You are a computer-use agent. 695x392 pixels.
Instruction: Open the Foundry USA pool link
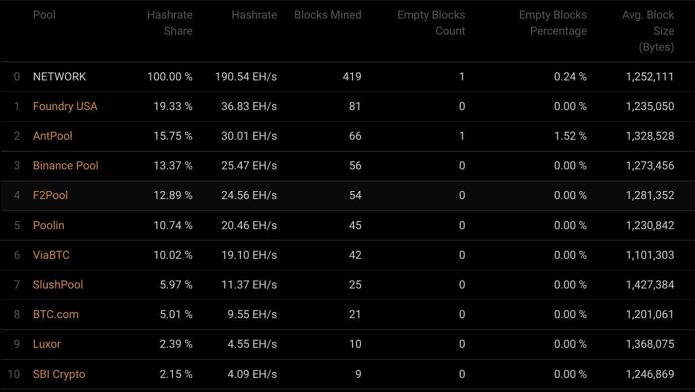point(65,107)
